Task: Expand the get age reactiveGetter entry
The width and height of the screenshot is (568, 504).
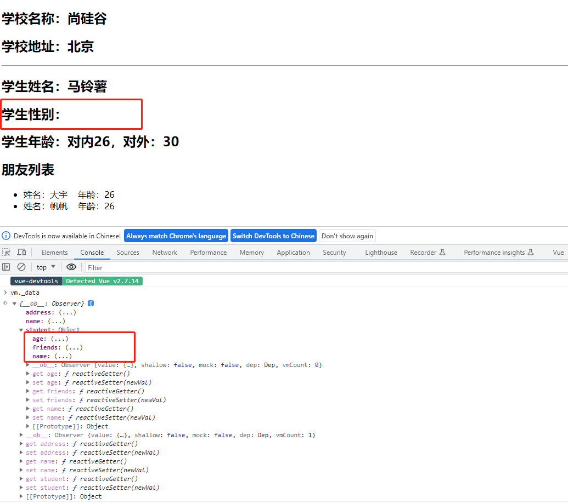Action: click(x=28, y=374)
